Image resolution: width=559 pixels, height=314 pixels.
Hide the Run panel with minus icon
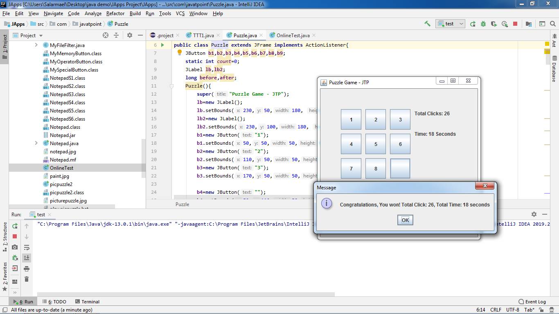(x=545, y=214)
